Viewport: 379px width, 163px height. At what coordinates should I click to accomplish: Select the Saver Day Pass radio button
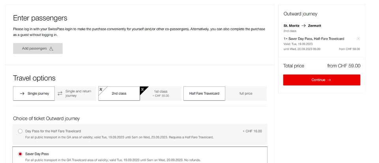point(20,154)
